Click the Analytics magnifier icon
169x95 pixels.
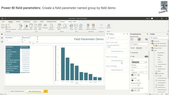[x=146, y=39]
